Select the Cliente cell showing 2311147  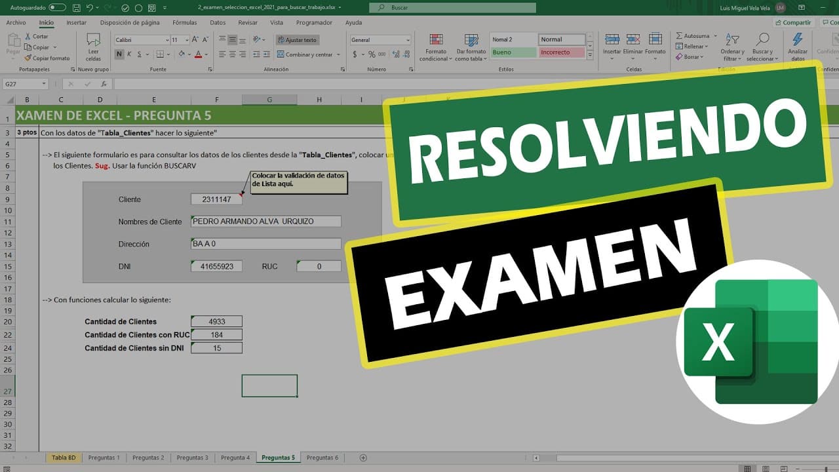point(216,199)
